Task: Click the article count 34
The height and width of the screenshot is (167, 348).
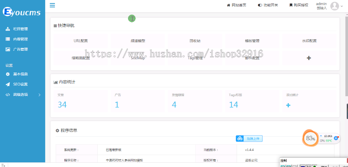Action: point(62,105)
